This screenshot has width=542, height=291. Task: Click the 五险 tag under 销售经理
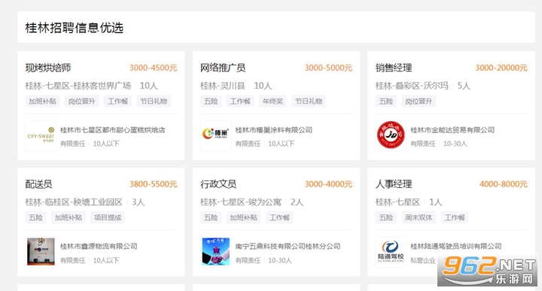click(386, 102)
